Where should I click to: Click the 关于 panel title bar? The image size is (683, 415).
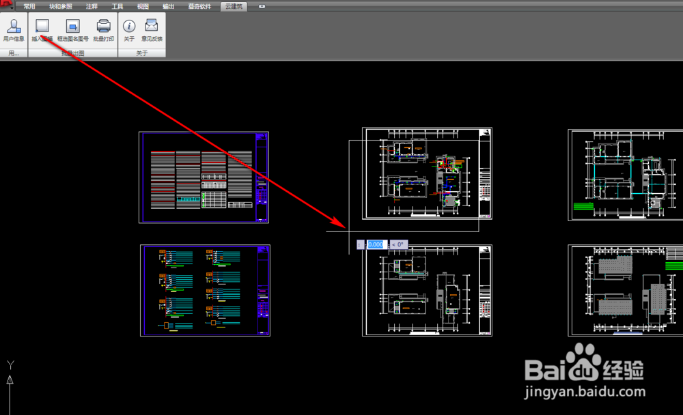(x=142, y=53)
